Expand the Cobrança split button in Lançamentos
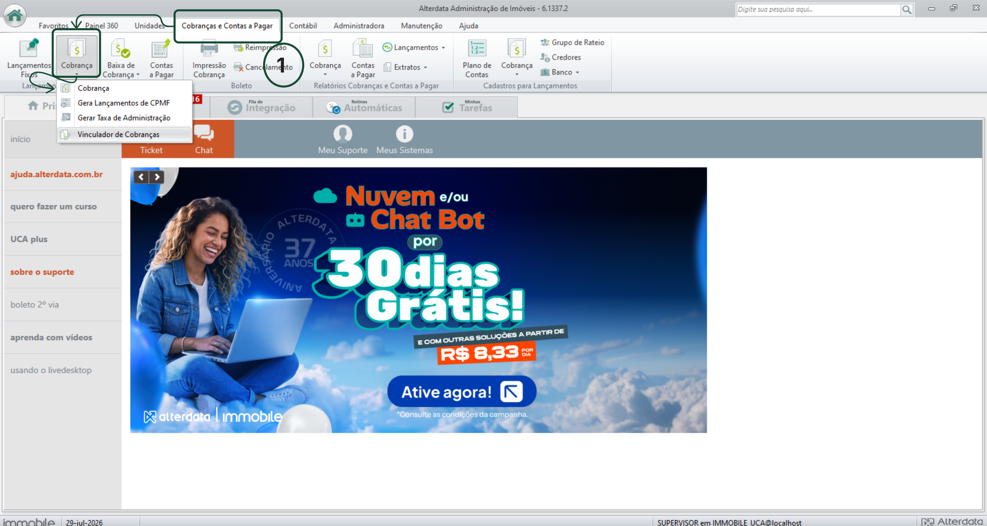987x526 pixels. coord(76,74)
